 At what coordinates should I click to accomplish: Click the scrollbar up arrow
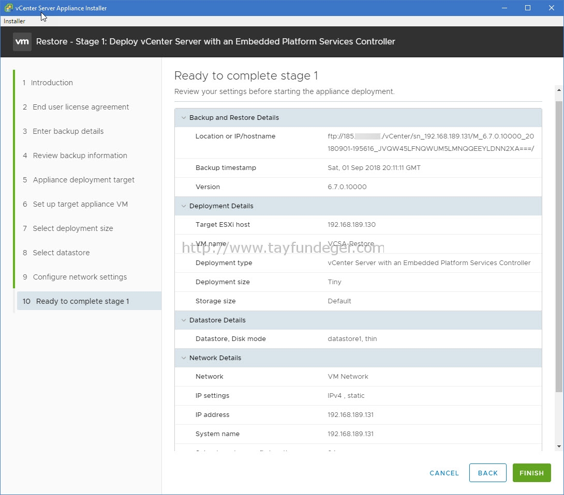click(x=559, y=90)
